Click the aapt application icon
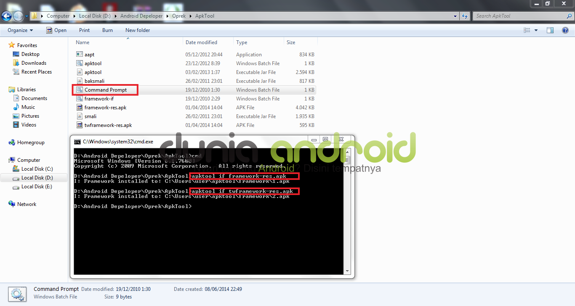The height and width of the screenshot is (306, 575). click(79, 54)
